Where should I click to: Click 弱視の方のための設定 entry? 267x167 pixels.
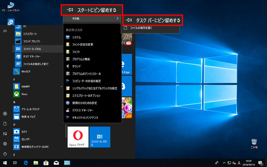click(x=92, y=103)
